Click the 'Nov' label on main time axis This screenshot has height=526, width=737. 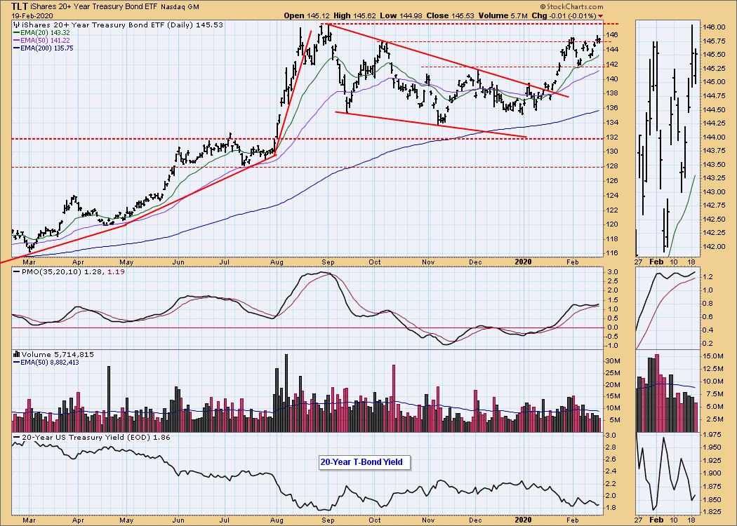(x=427, y=262)
